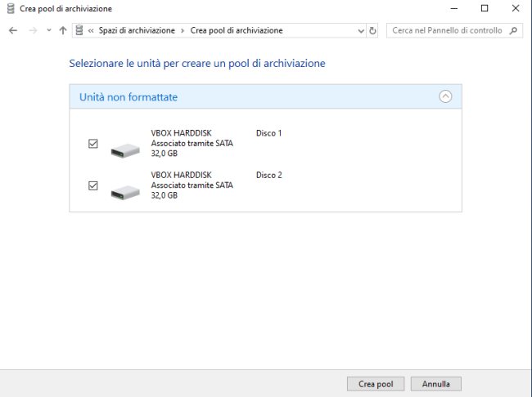The image size is (532, 397).
Task: Minimize the Crea pool window
Action: point(454,8)
